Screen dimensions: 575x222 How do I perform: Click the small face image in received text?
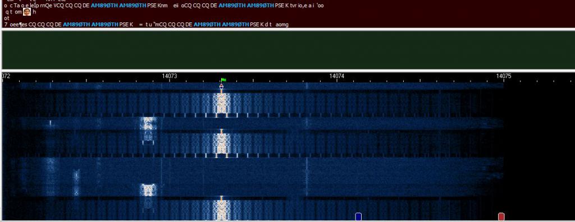point(27,12)
